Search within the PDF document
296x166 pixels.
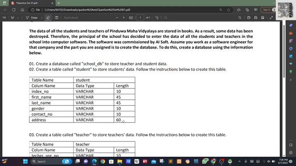(240, 18)
